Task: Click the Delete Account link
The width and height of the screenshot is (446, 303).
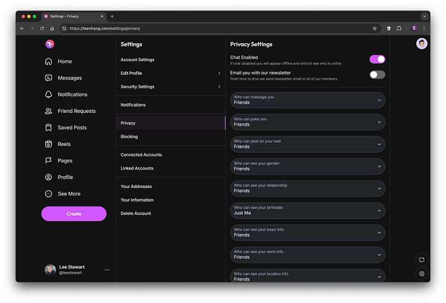Action: pos(136,213)
